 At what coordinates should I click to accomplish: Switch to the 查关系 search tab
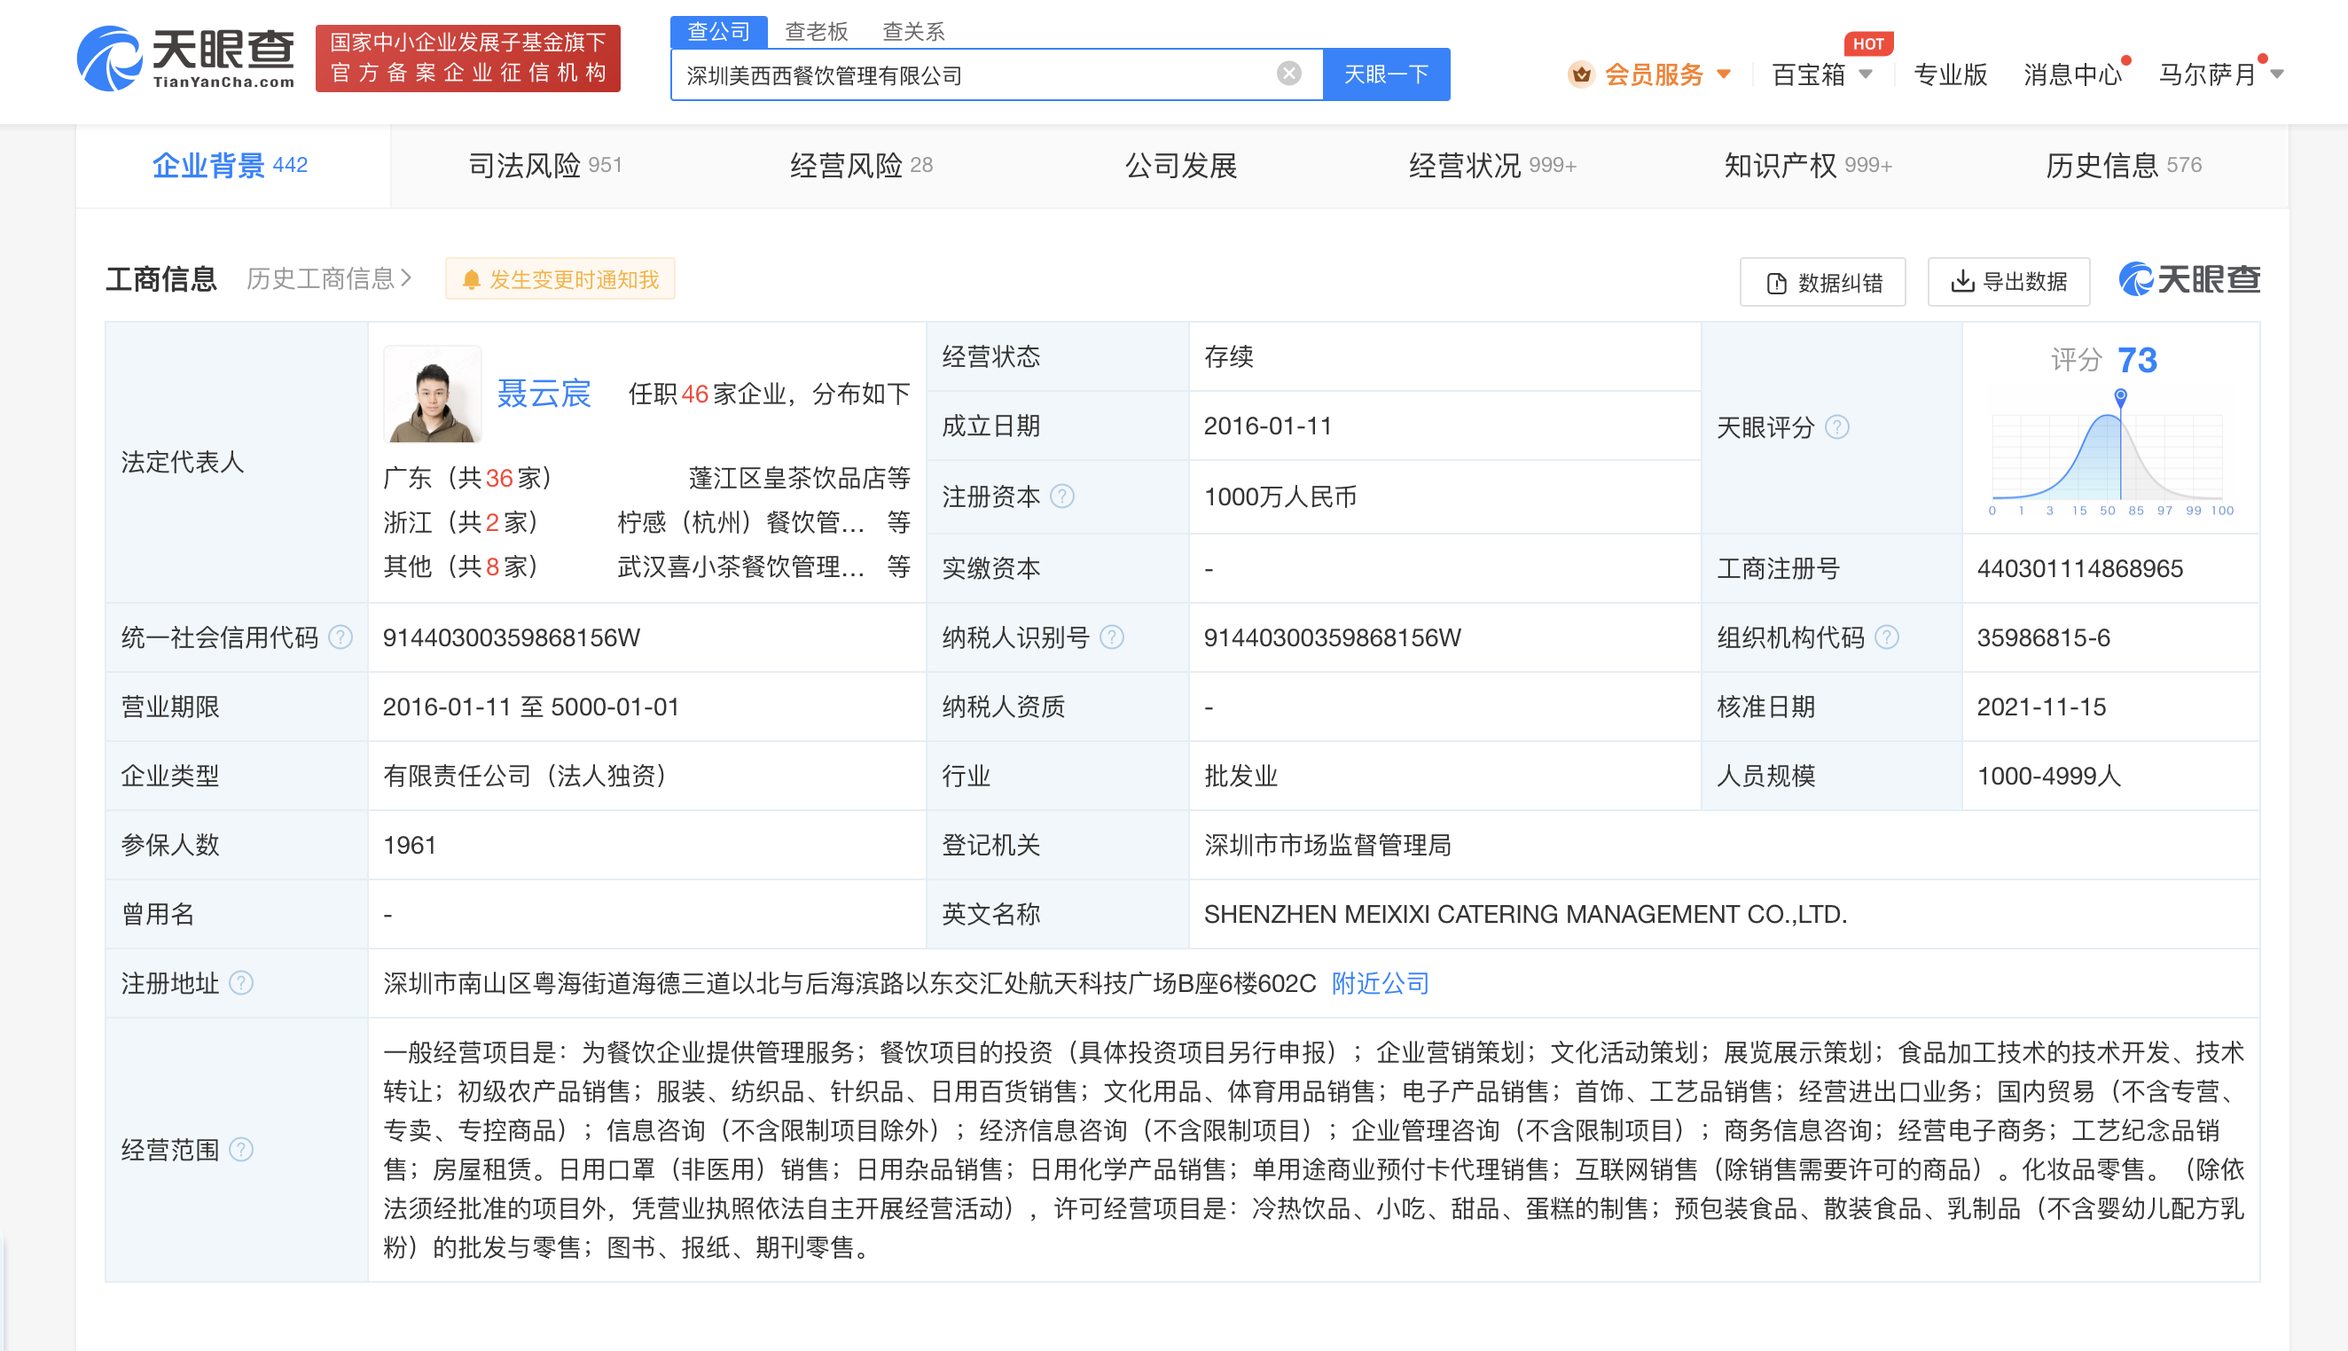point(913,32)
